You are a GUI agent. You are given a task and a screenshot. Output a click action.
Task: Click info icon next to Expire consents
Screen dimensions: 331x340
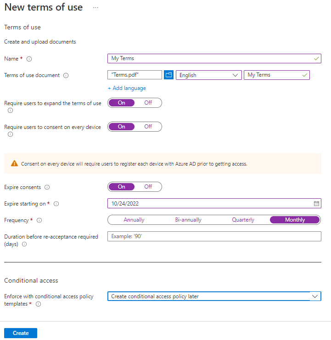tap(47, 187)
